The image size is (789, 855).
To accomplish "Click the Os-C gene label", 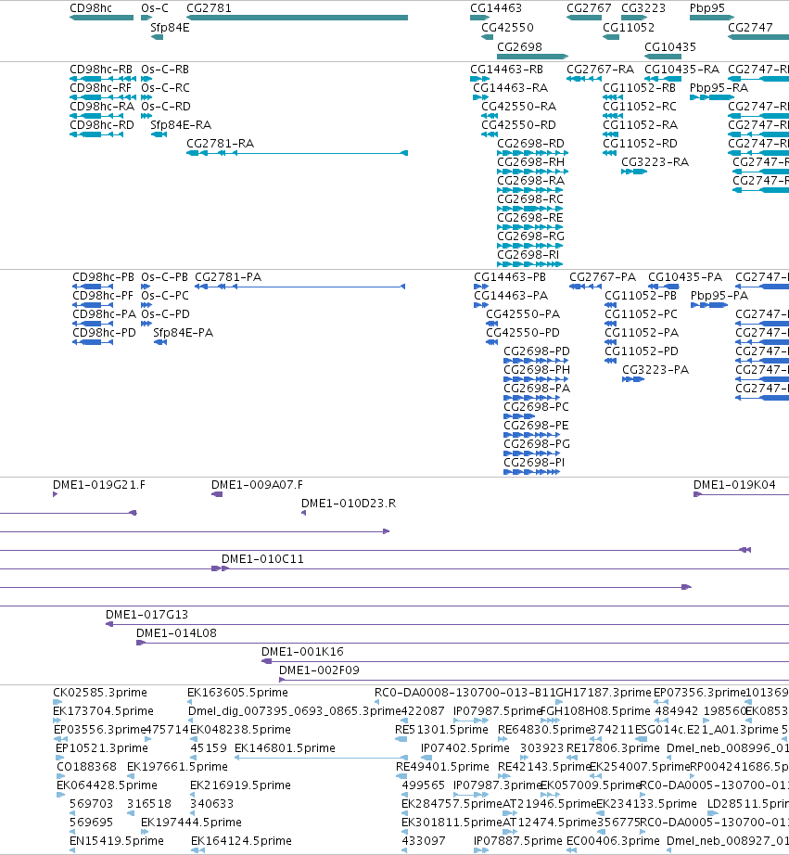I will [x=155, y=8].
